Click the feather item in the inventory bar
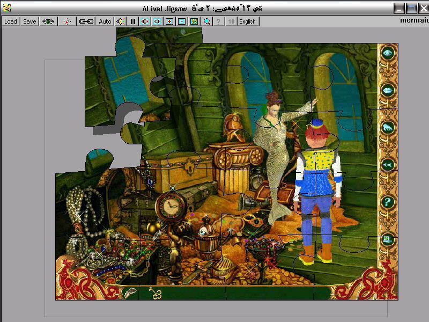Image resolution: width=429 pixels, height=322 pixels. [x=130, y=292]
